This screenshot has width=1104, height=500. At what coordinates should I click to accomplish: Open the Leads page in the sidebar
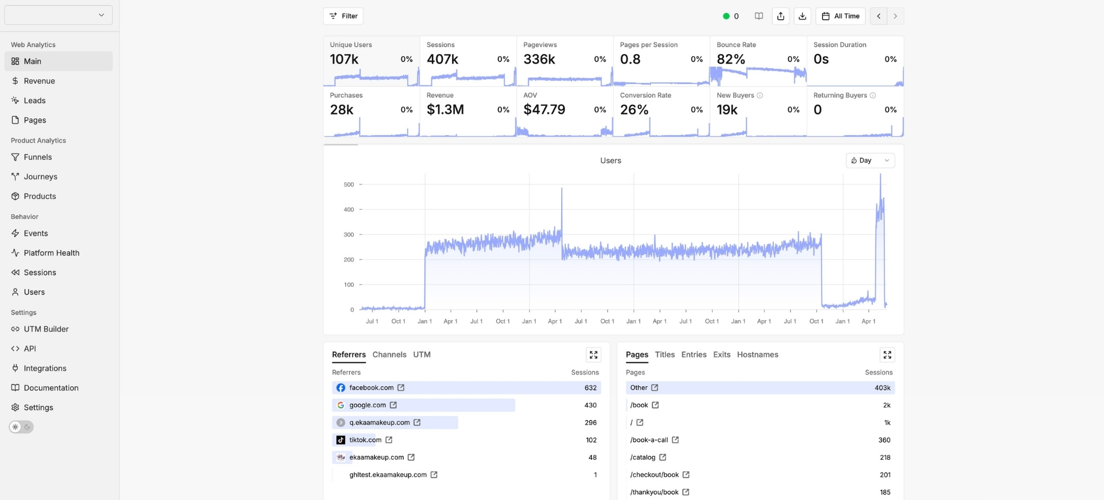[x=59, y=101]
